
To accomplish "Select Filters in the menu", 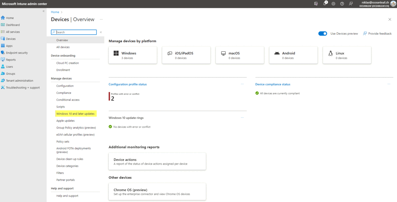I will (60, 173).
